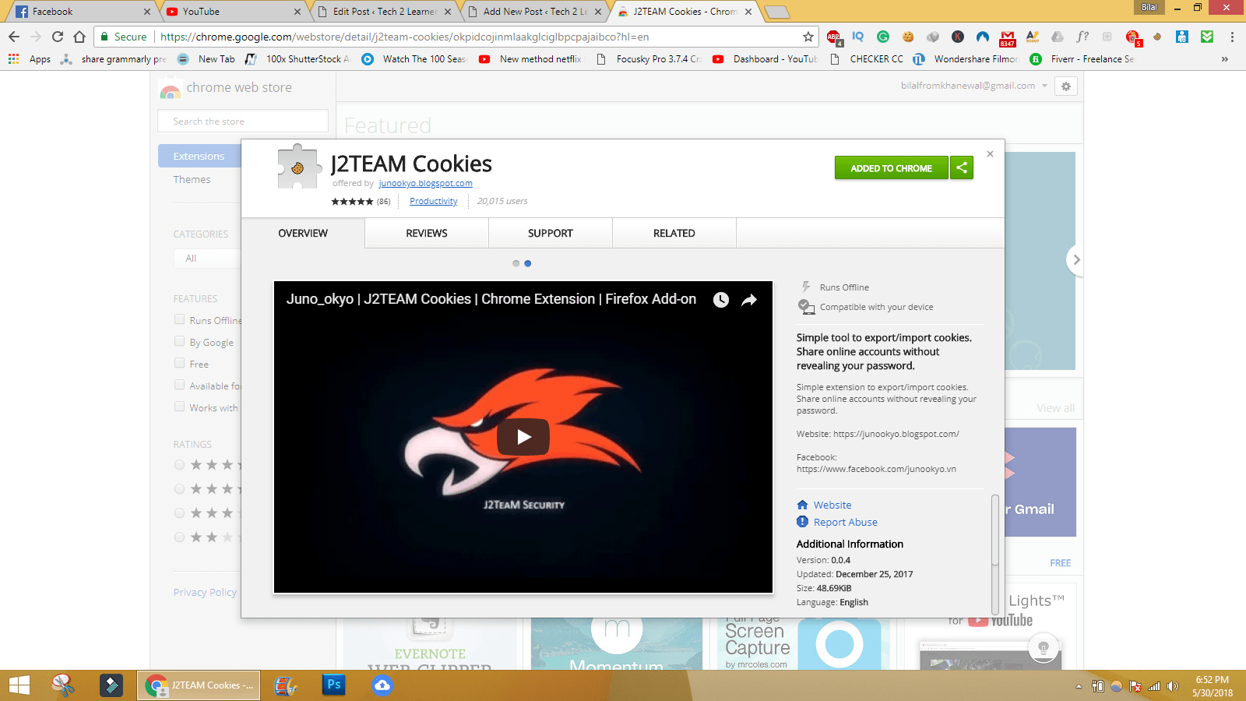Click the Grammarly extension icon
Image resolution: width=1246 pixels, height=701 pixels.
[x=882, y=37]
